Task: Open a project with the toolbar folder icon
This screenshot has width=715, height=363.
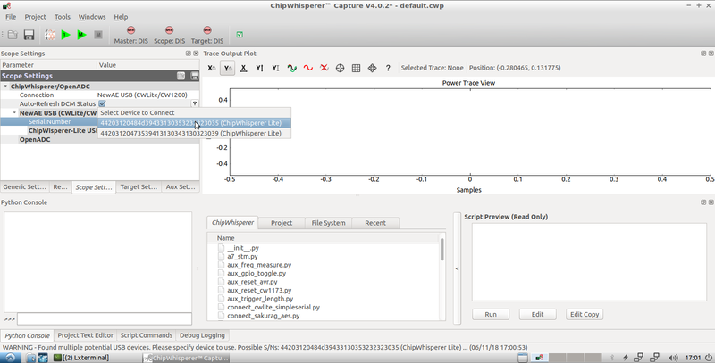Action: tap(13, 35)
